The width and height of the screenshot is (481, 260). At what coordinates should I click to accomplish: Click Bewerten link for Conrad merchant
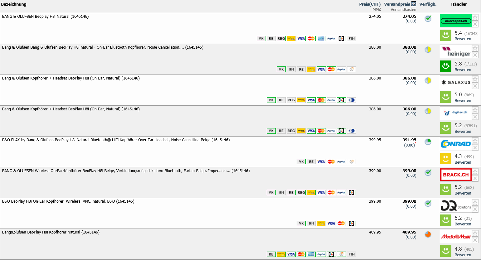pyautogui.click(x=463, y=162)
